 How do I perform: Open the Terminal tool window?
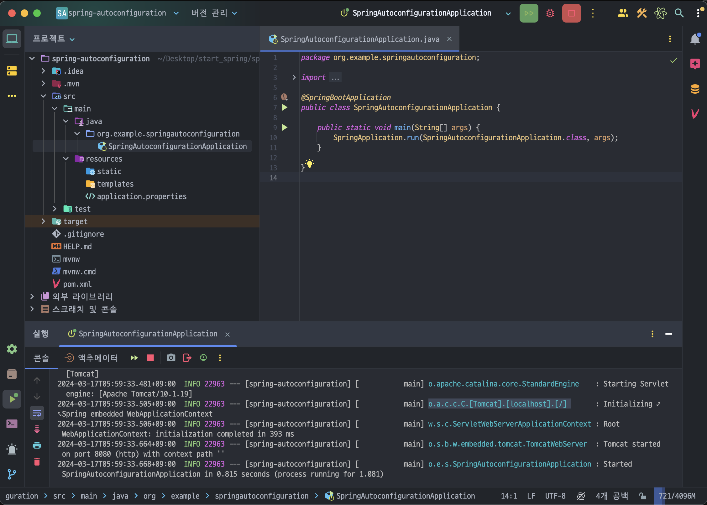click(x=12, y=424)
